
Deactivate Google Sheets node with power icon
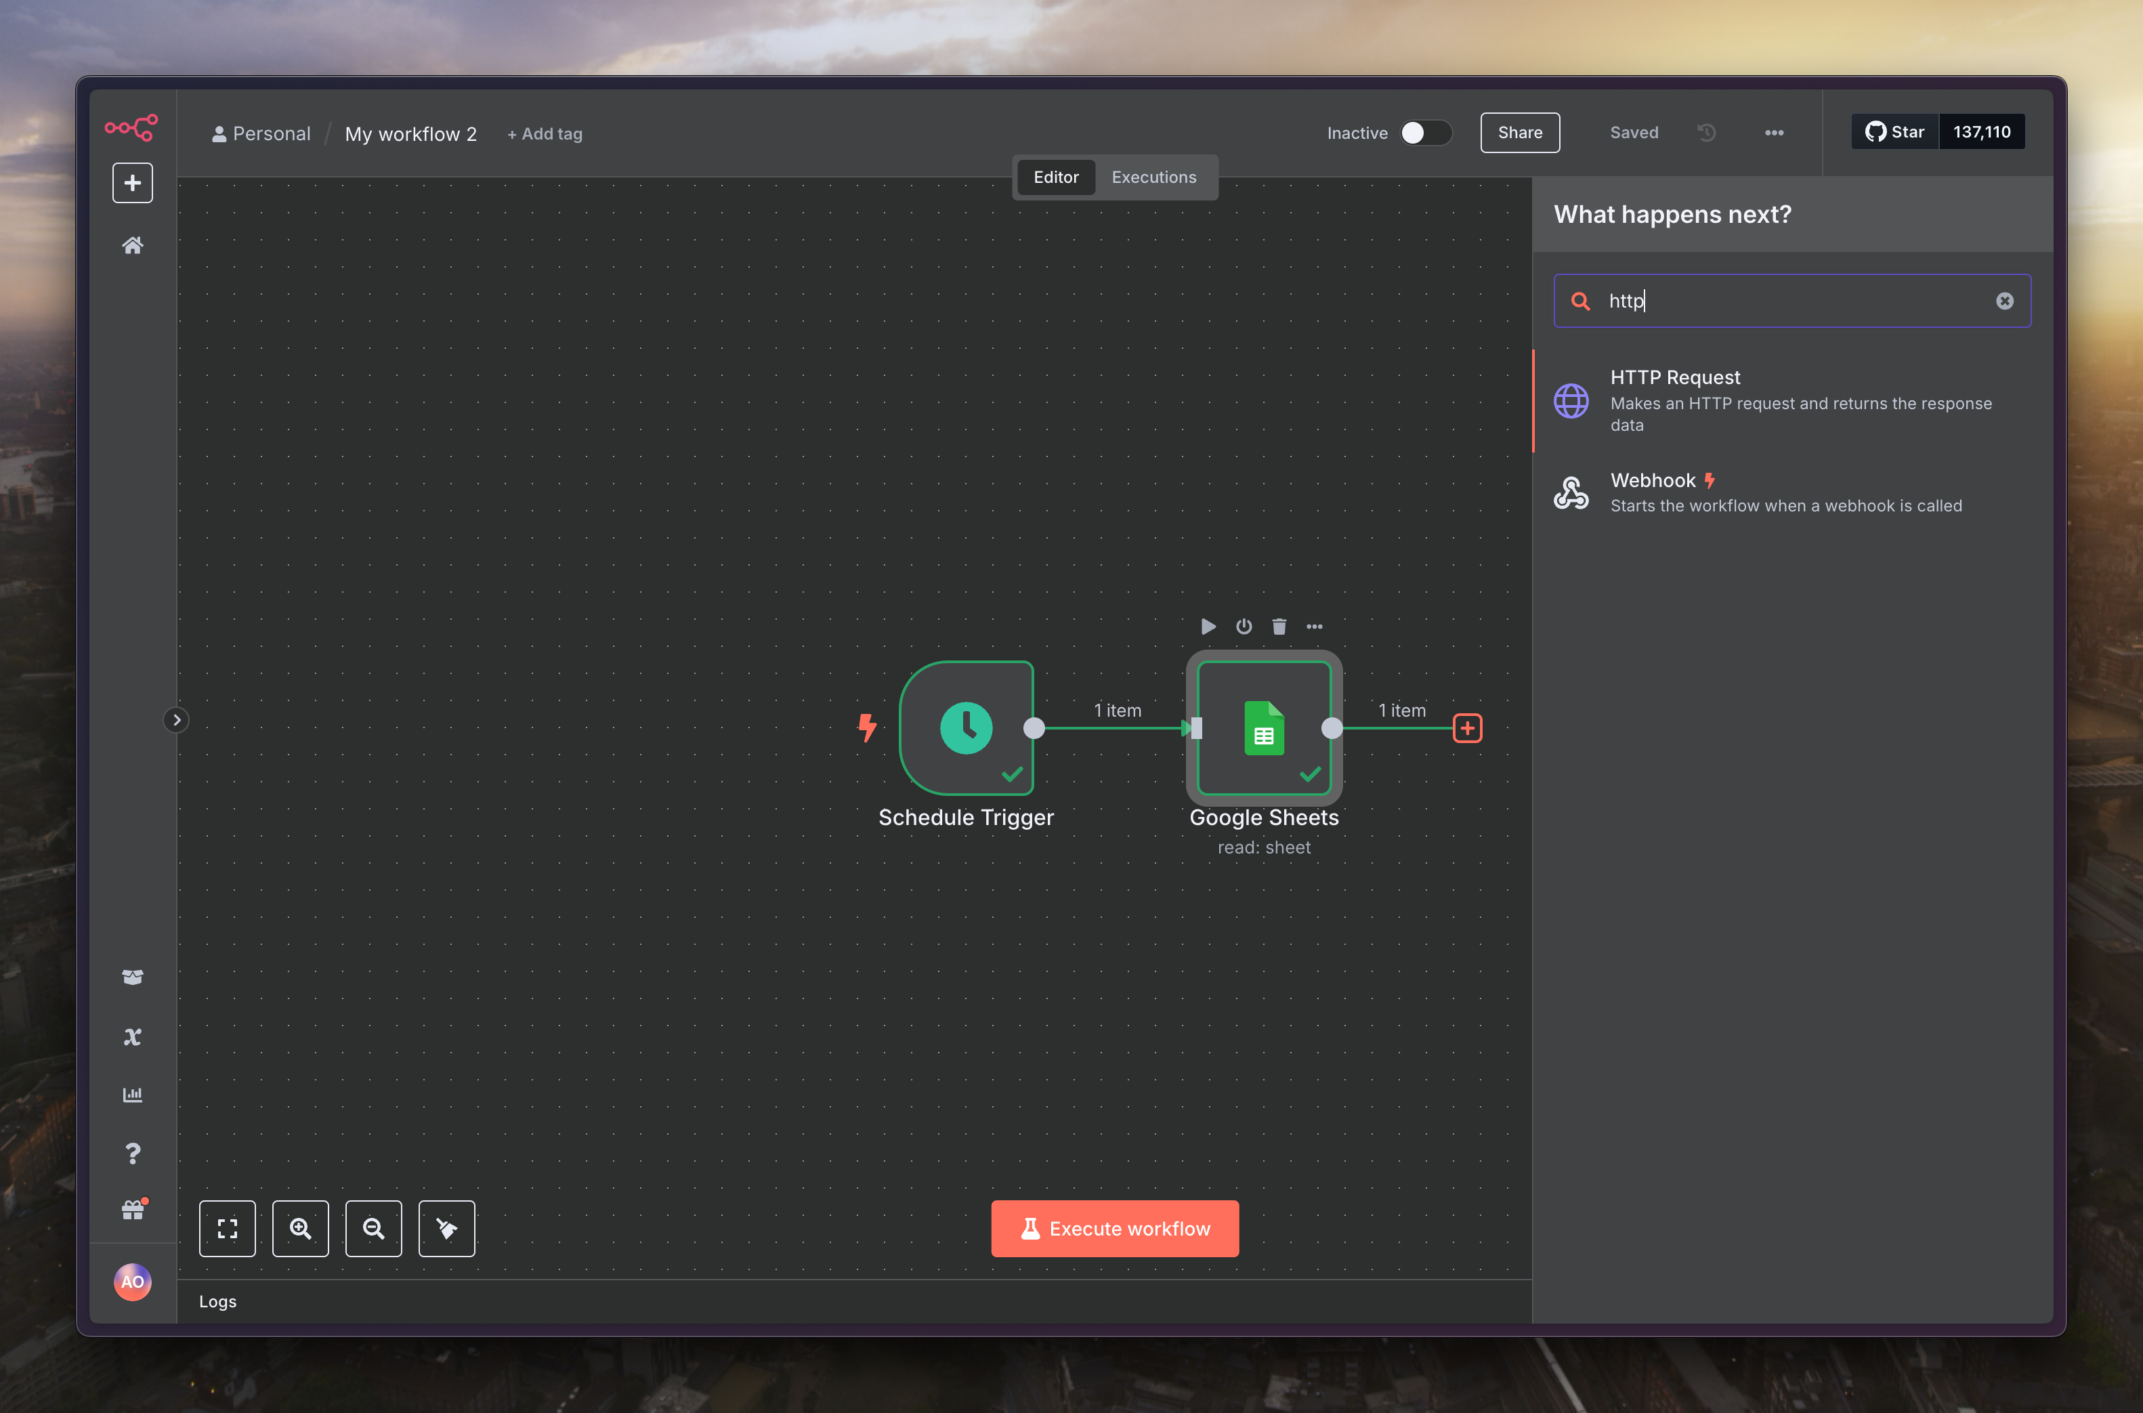(x=1244, y=627)
